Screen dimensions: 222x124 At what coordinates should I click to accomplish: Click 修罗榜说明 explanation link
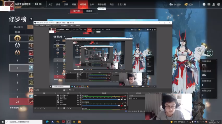tap(14, 108)
